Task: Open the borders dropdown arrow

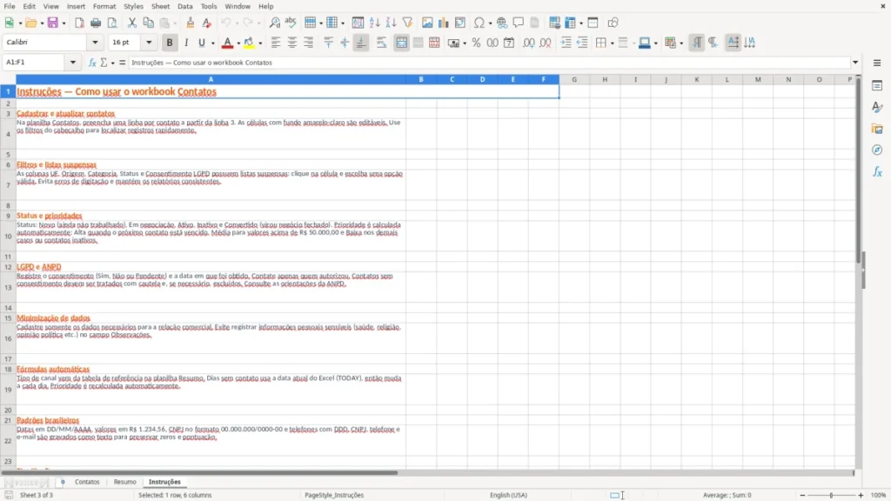Action: pyautogui.click(x=612, y=43)
